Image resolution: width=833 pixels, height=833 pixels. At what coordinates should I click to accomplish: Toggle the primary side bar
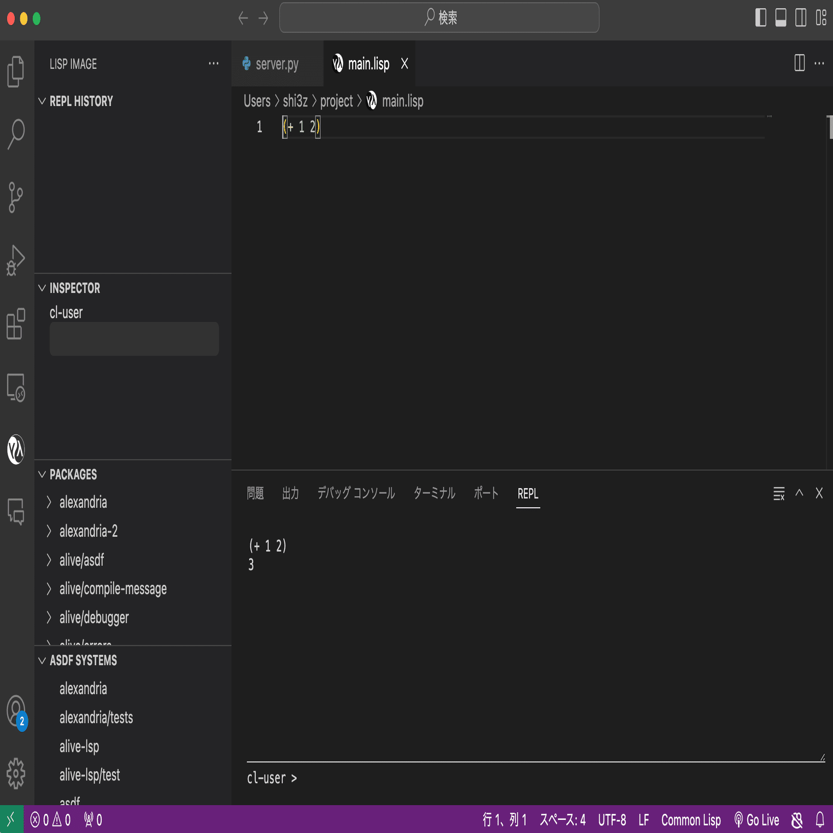(760, 17)
